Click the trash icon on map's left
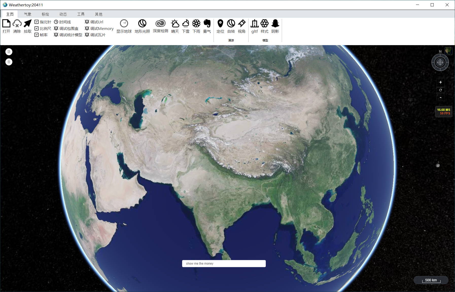This screenshot has width=455, height=292. coord(9,62)
